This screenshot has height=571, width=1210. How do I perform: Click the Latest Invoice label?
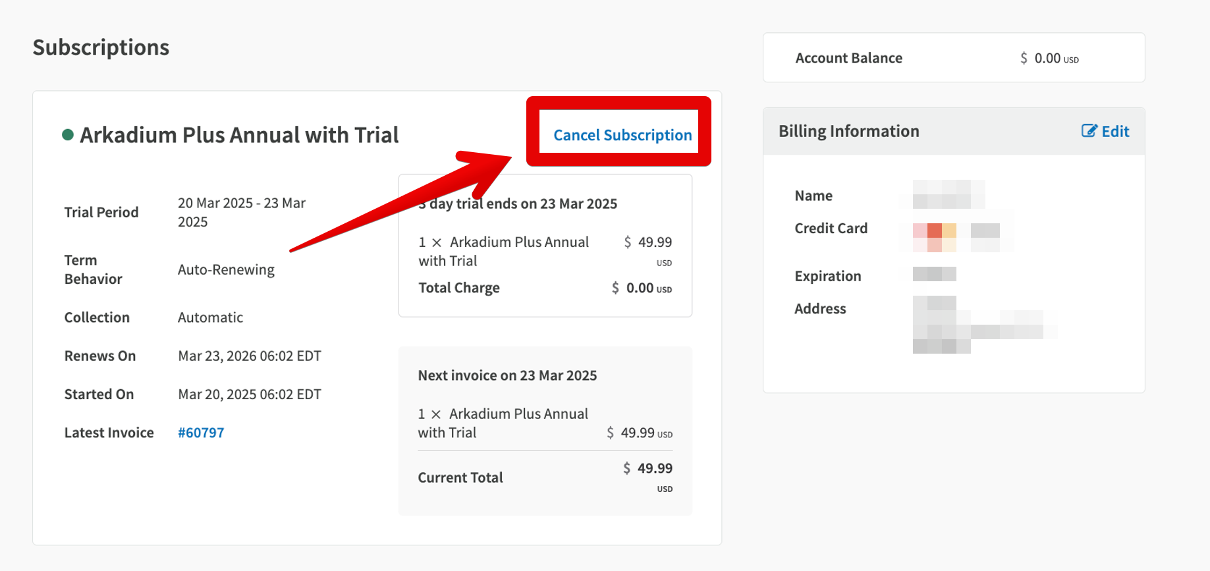(109, 433)
